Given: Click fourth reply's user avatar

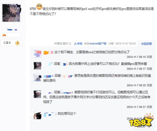Looking at the screenshot, I should click(37, 94).
